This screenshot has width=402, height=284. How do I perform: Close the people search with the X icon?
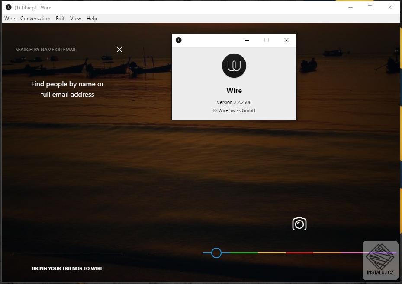point(119,50)
